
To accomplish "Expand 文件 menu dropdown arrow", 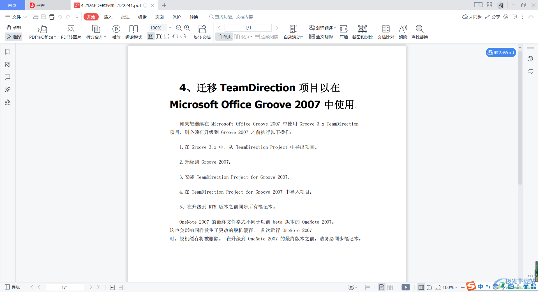I will click(25, 17).
